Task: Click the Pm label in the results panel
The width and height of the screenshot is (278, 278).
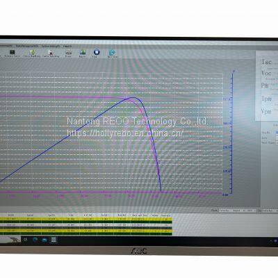Action: [x=265, y=85]
